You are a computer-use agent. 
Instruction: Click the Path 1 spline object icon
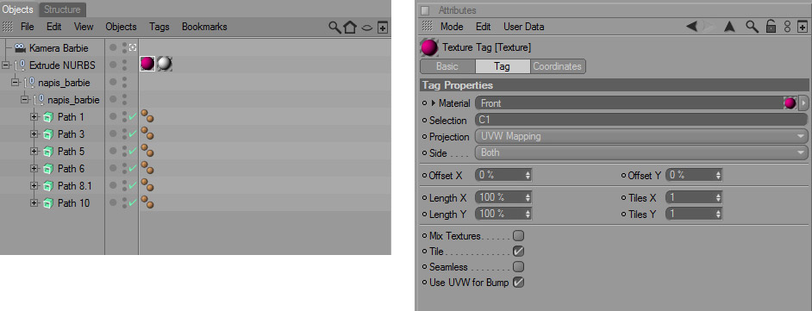pyautogui.click(x=47, y=117)
